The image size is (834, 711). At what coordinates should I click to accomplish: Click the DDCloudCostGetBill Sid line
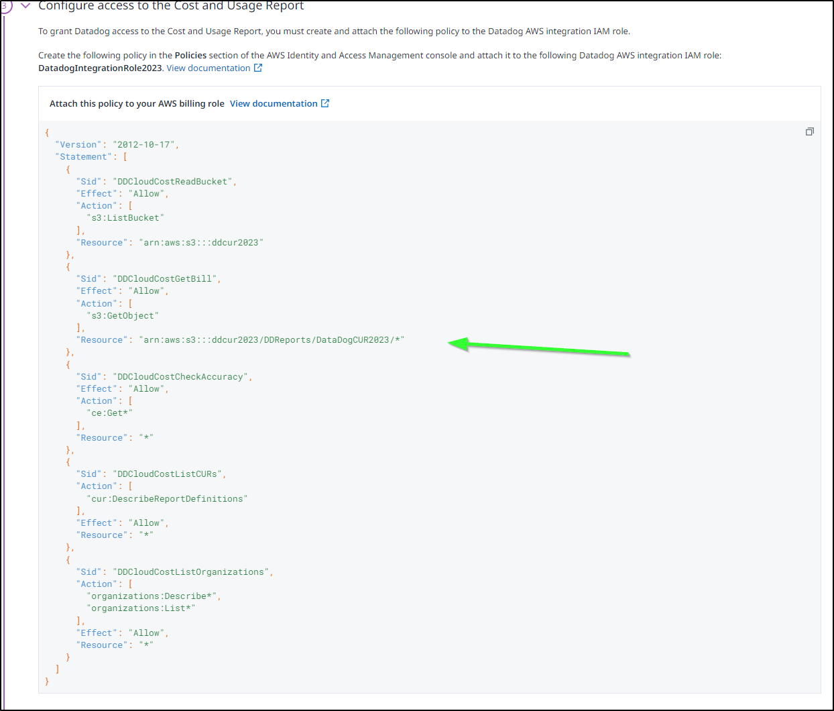pos(148,279)
